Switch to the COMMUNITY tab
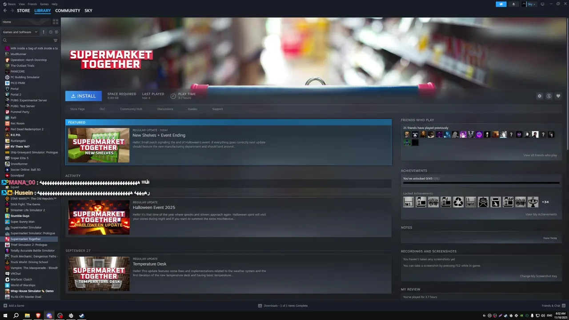This screenshot has width=569, height=320. pyautogui.click(x=68, y=11)
